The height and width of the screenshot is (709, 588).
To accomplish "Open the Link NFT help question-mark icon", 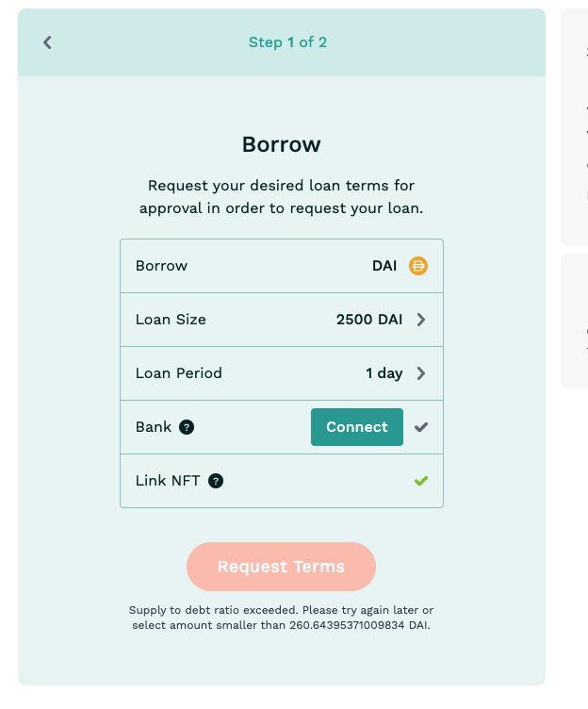I will (216, 481).
